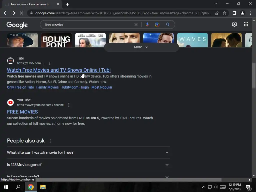
Task: Close the free movies tab
Action: 58,4
